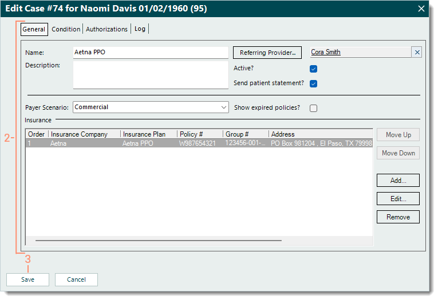Open the Authorizations tab

106,29
